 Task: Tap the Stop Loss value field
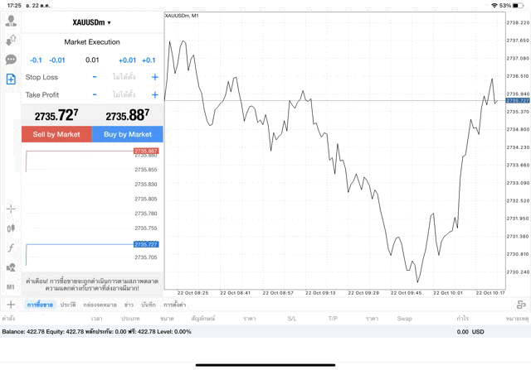124,77
